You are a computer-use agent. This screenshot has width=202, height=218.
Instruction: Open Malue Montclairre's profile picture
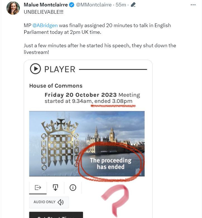pos(13,8)
